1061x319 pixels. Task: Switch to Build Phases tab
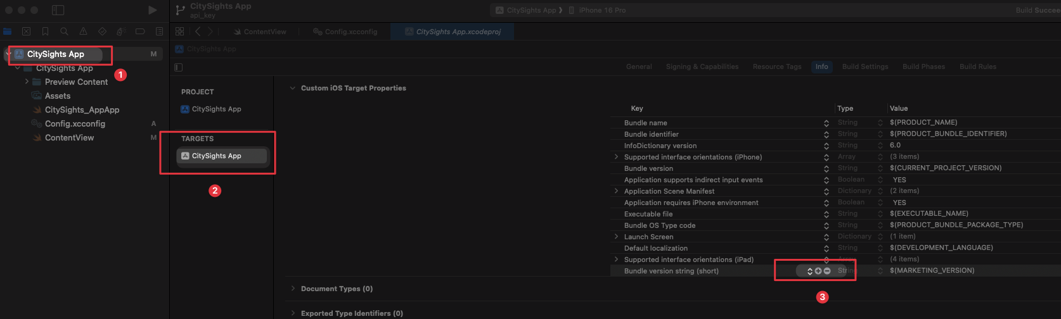(923, 66)
